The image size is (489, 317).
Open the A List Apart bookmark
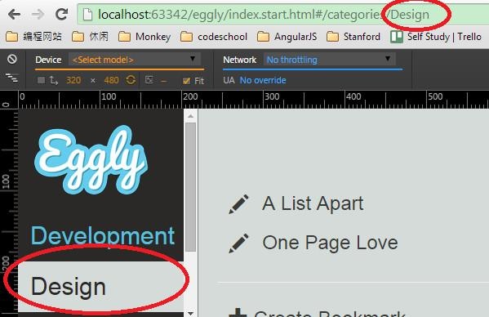pyautogui.click(x=313, y=203)
